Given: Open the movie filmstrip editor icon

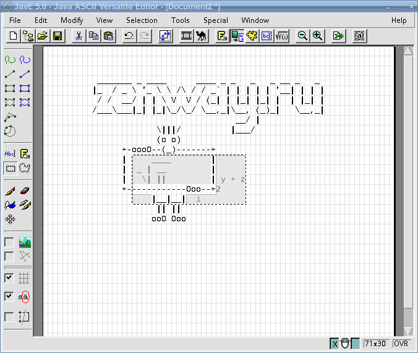Looking at the screenshot, I should (x=186, y=36).
